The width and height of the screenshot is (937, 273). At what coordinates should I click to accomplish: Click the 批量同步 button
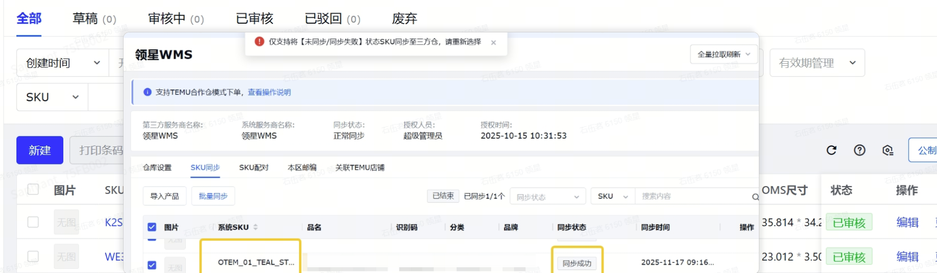click(213, 196)
